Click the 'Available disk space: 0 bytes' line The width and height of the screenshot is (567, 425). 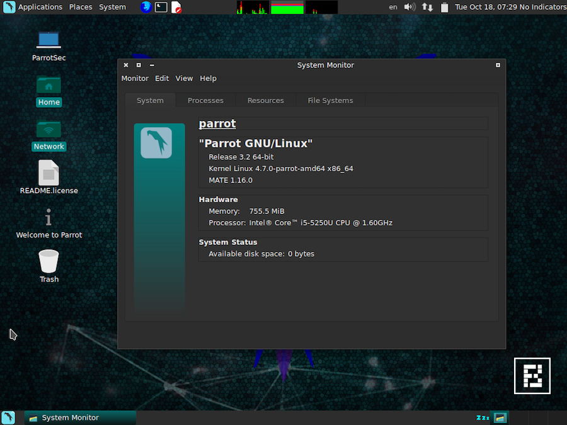click(x=261, y=254)
